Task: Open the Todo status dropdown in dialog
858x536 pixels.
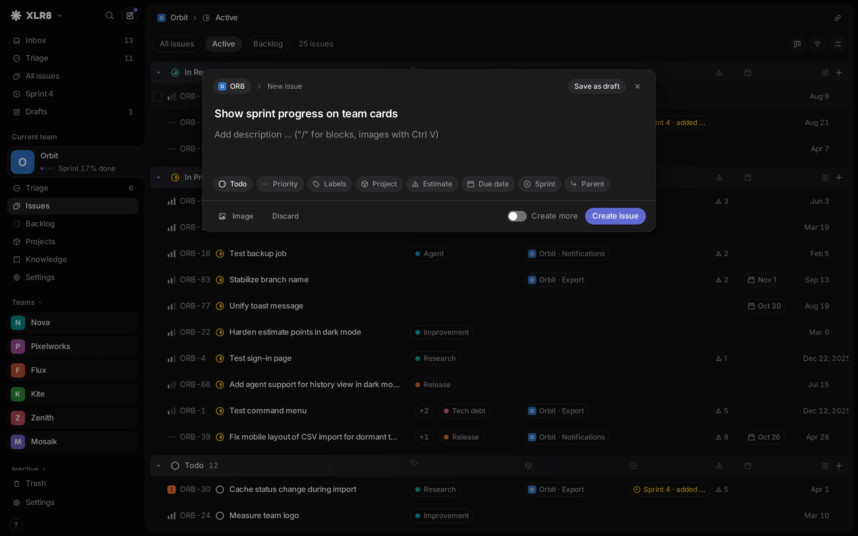Action: tap(233, 184)
